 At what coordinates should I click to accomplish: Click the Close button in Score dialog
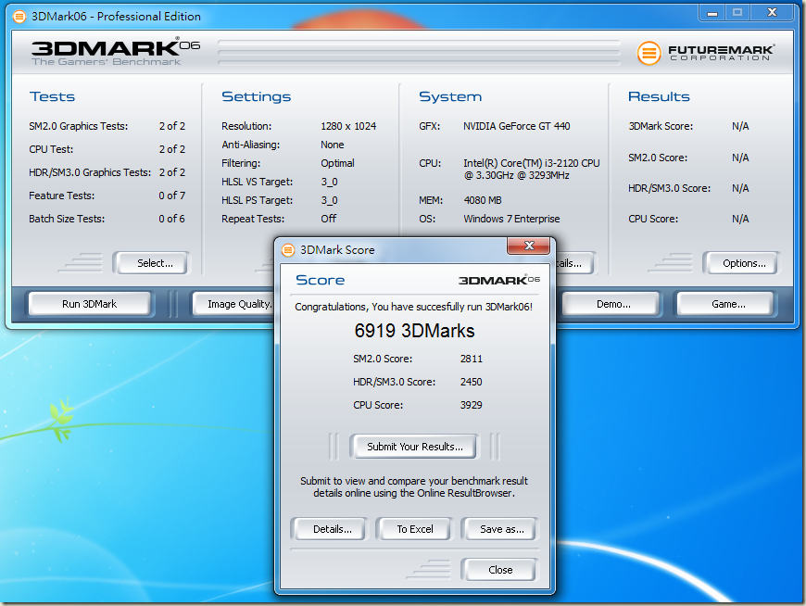[500, 570]
